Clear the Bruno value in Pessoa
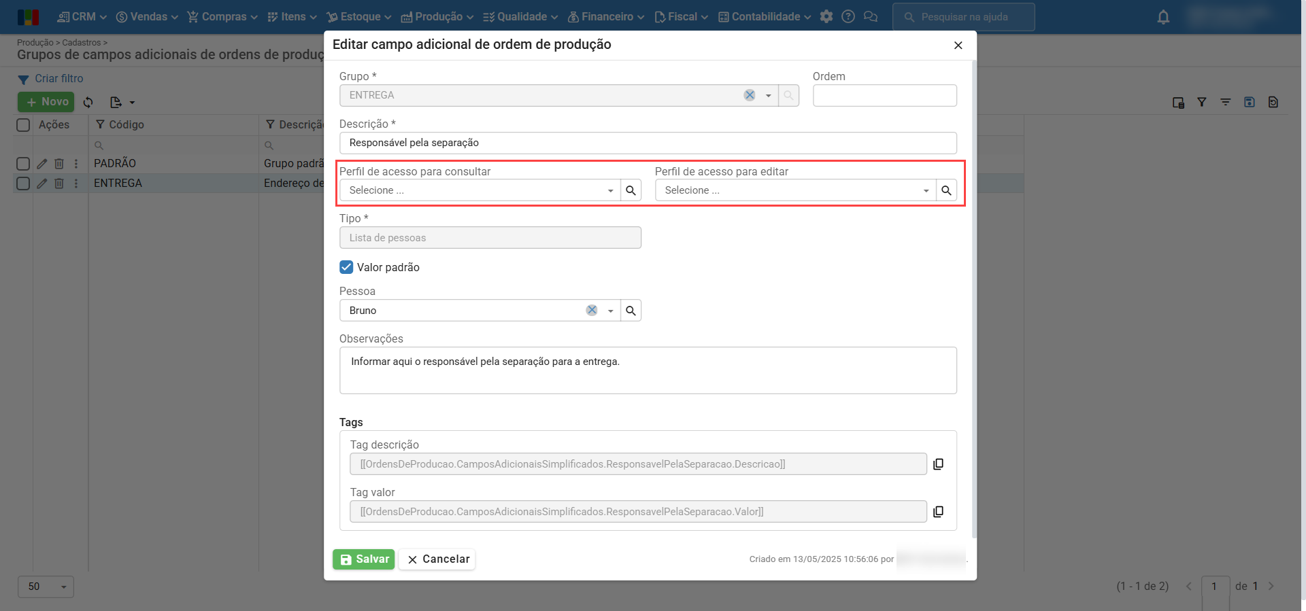Viewport: 1306px width, 611px height. click(592, 311)
